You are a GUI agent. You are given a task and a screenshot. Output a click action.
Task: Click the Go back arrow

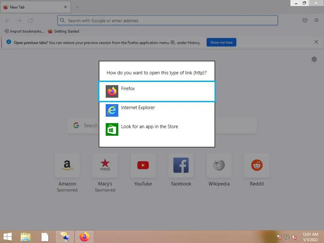(x=8, y=21)
